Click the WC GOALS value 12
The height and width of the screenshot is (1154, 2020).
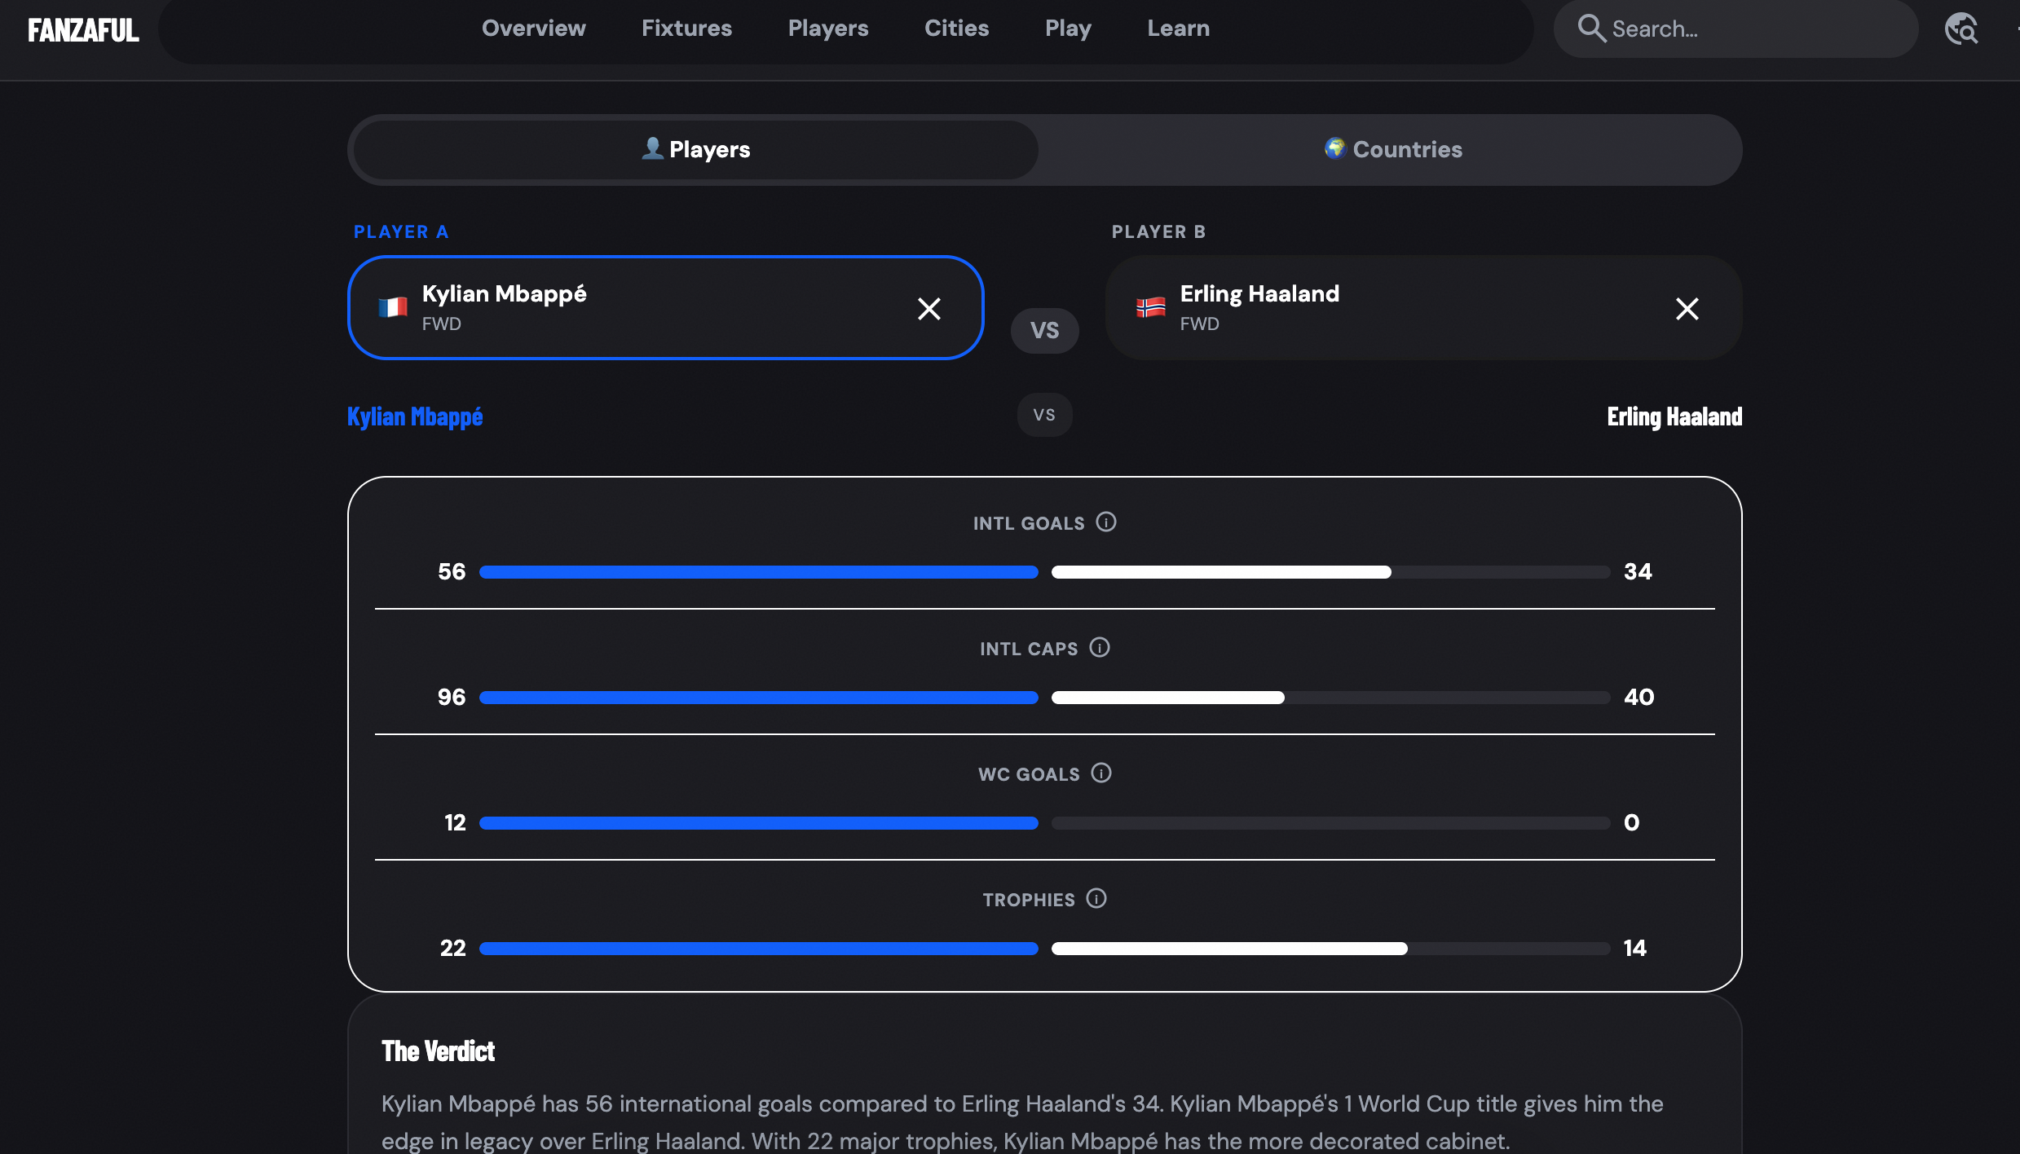click(x=455, y=823)
